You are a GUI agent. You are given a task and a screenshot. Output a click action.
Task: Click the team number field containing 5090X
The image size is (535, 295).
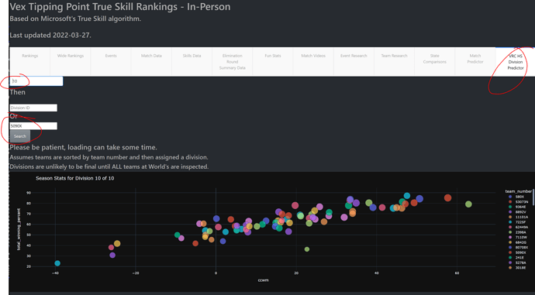click(33, 125)
